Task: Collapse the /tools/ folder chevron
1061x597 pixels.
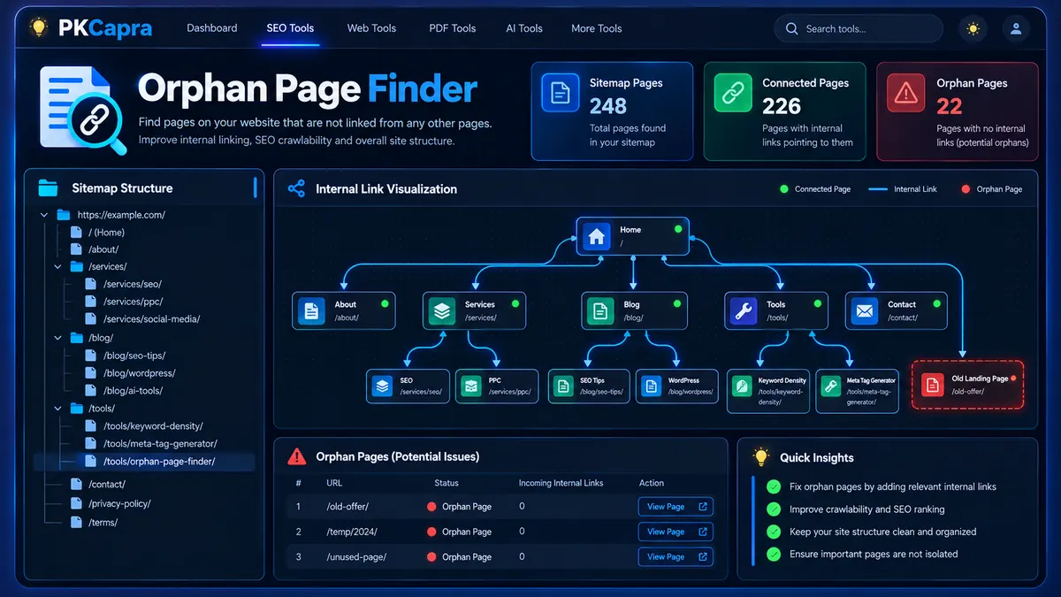Action: tap(58, 409)
